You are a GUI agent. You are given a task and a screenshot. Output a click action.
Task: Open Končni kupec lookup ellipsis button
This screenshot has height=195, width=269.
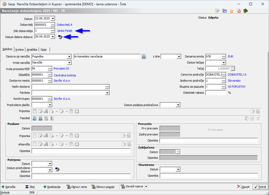click(x=50, y=99)
